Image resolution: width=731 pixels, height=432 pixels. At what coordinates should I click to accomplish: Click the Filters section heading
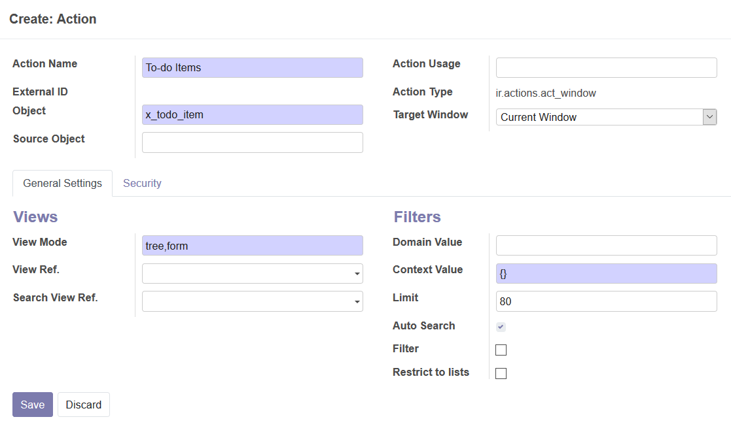point(418,217)
